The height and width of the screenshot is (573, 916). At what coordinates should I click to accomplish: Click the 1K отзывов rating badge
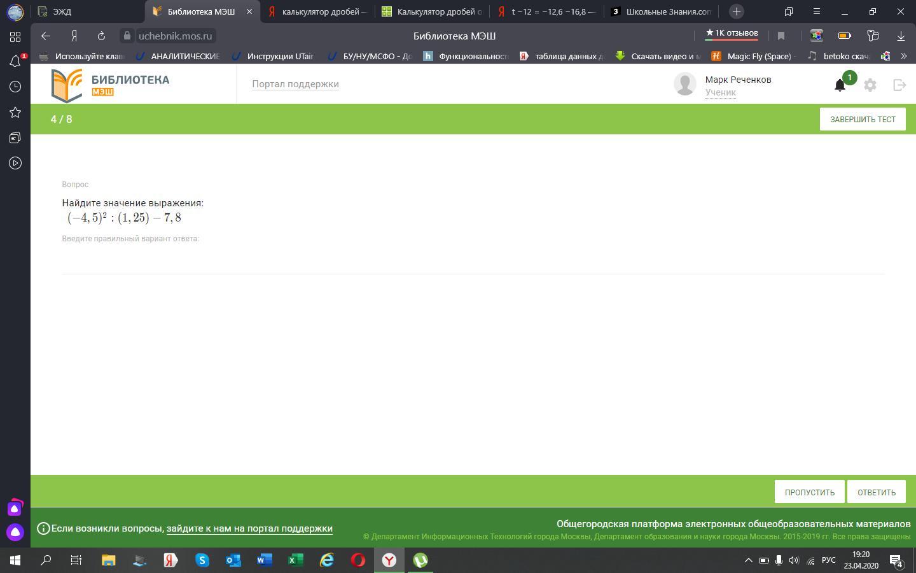[731, 33]
